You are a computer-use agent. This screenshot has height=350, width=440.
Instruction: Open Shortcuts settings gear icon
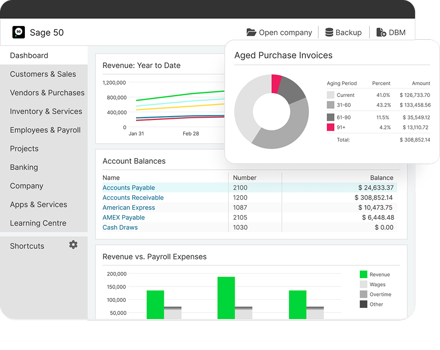(73, 244)
